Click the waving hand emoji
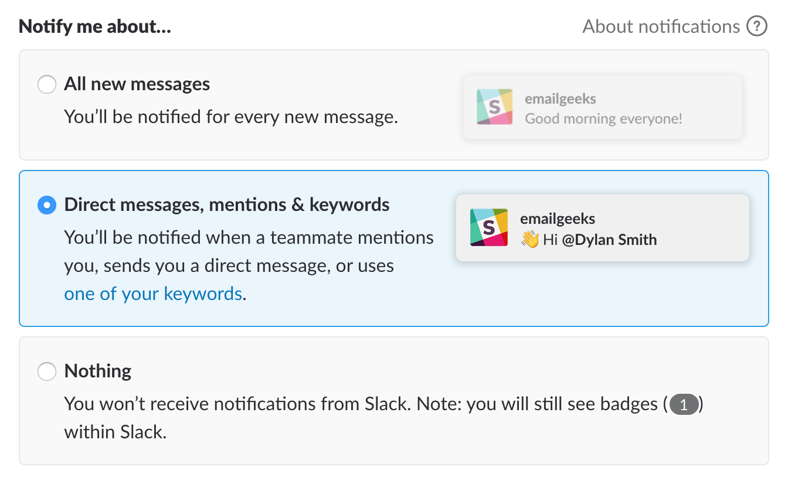The height and width of the screenshot is (484, 788). pos(529,239)
